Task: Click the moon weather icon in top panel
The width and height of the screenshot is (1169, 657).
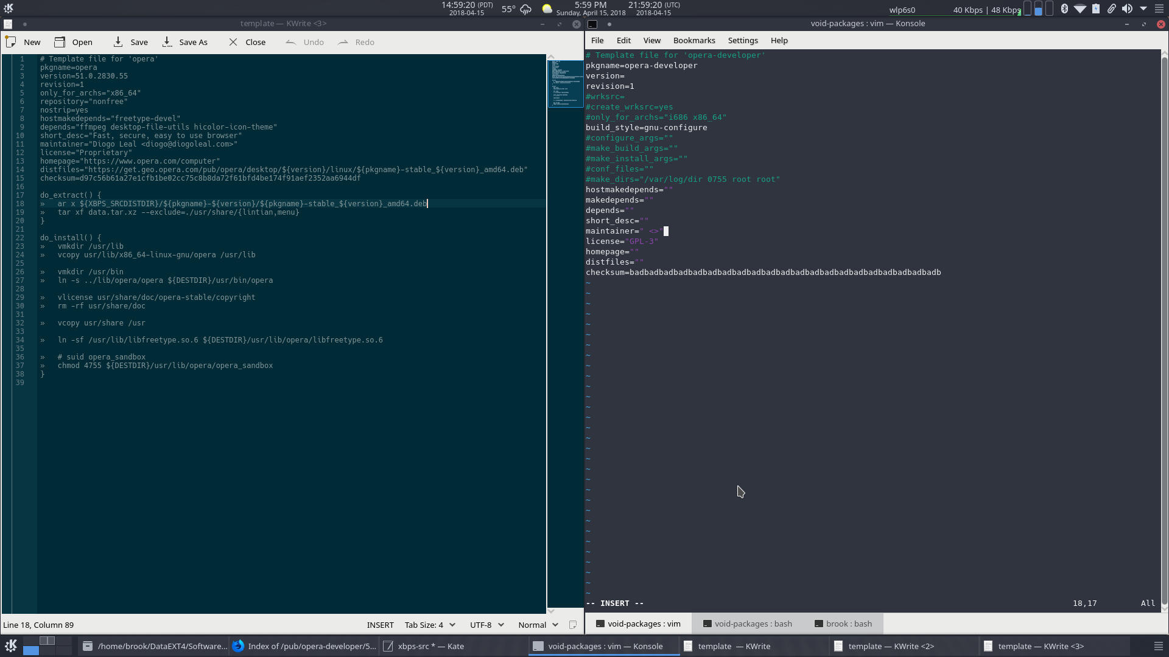Action: pyautogui.click(x=547, y=9)
